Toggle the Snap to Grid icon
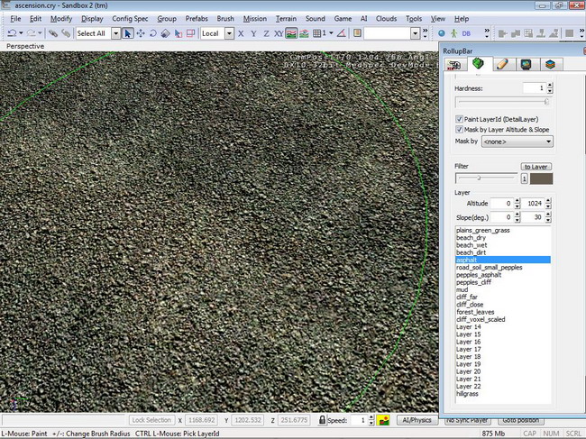 click(x=317, y=33)
